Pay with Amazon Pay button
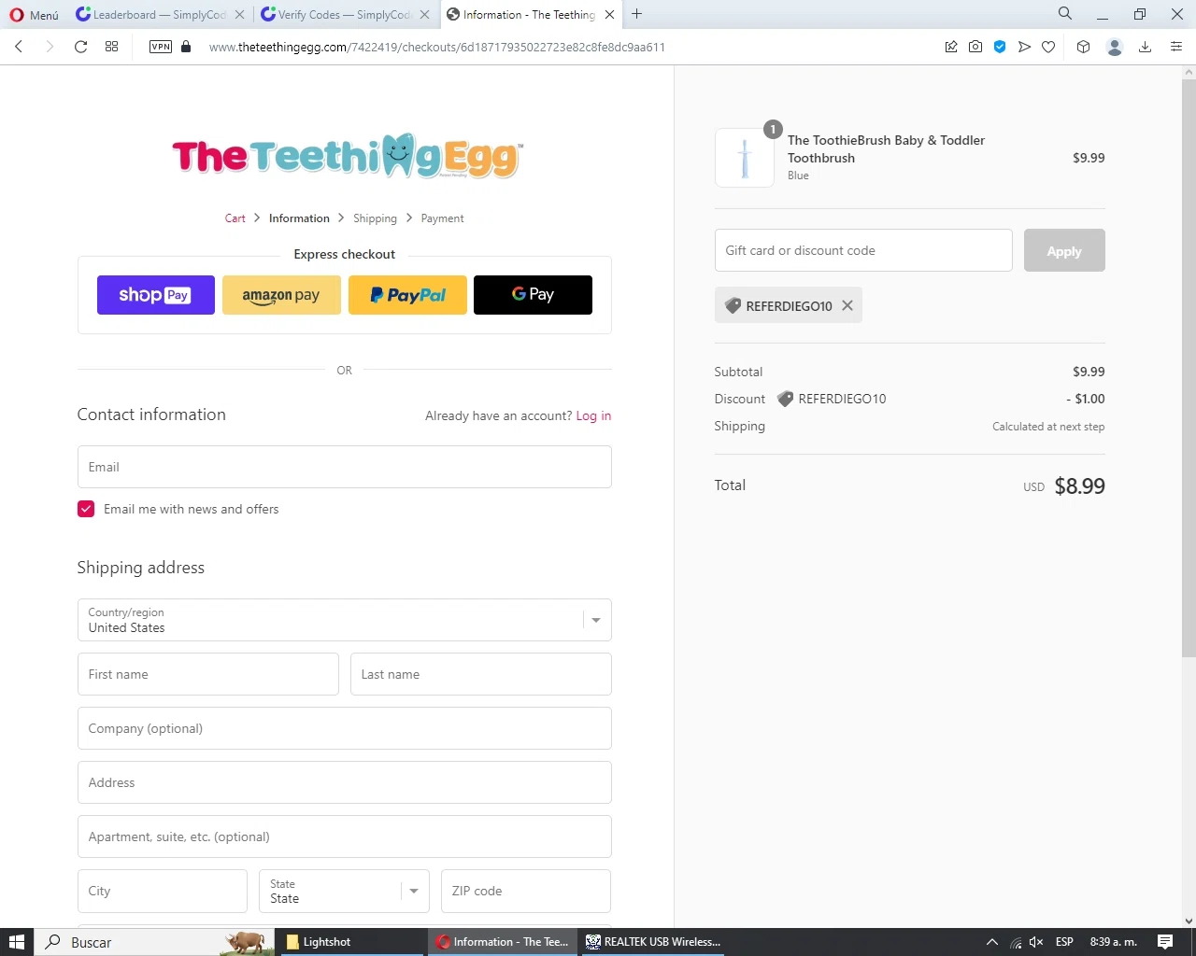The width and height of the screenshot is (1196, 956). coord(281,295)
